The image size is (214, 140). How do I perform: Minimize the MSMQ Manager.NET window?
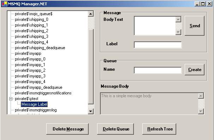coord(197,4)
